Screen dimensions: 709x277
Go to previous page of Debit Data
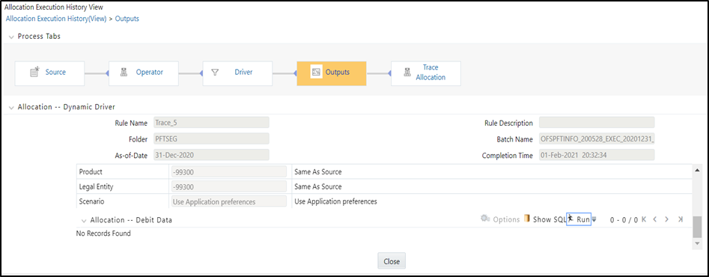pos(655,219)
